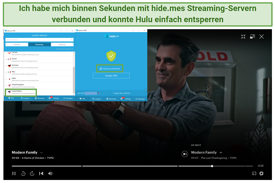Favorite Germany with its star
275x183 pixels.
coord(6,66)
